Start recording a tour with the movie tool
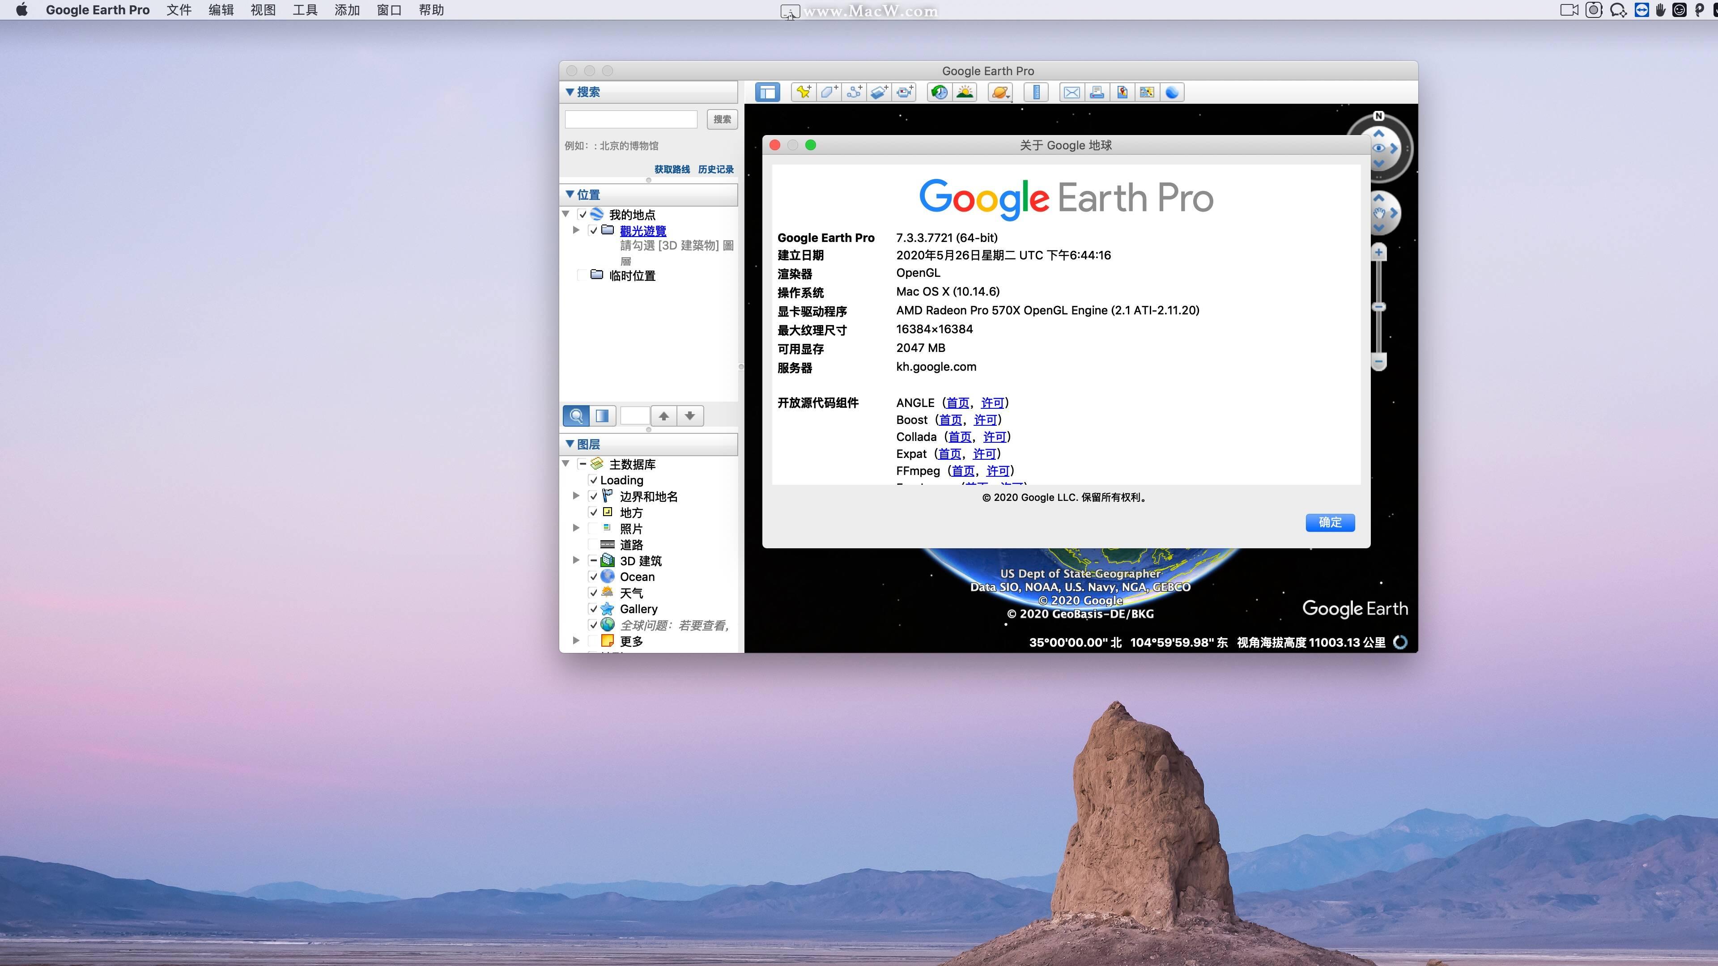 click(904, 92)
